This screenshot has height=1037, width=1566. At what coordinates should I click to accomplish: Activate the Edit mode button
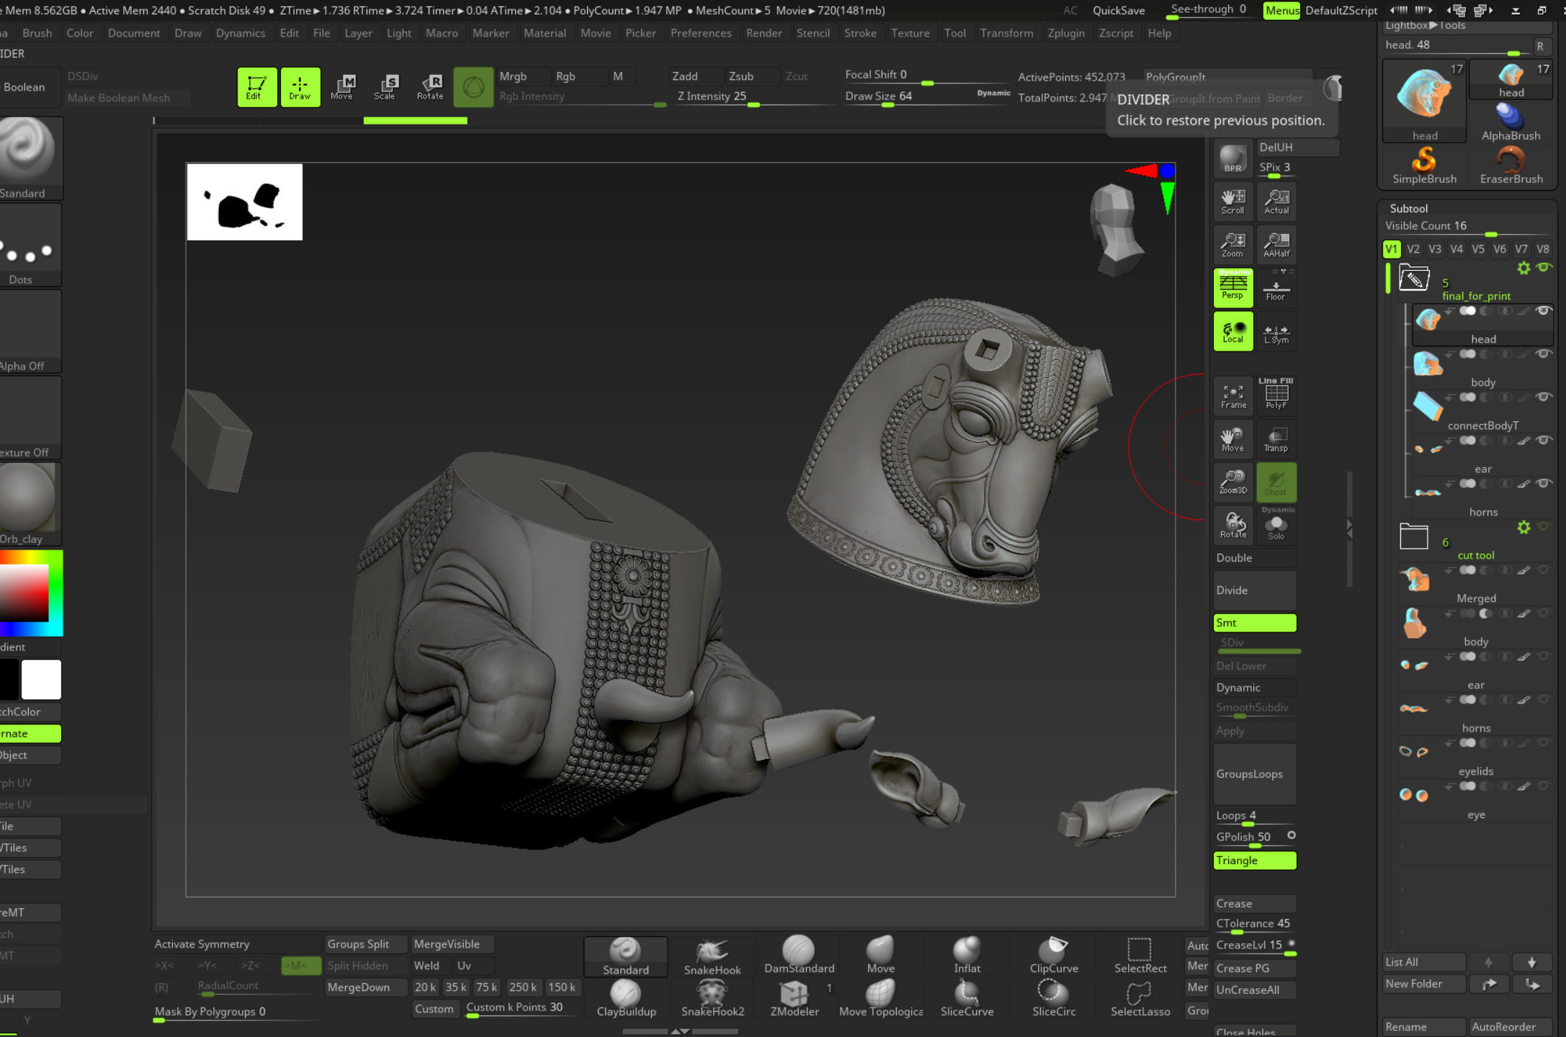pos(256,87)
